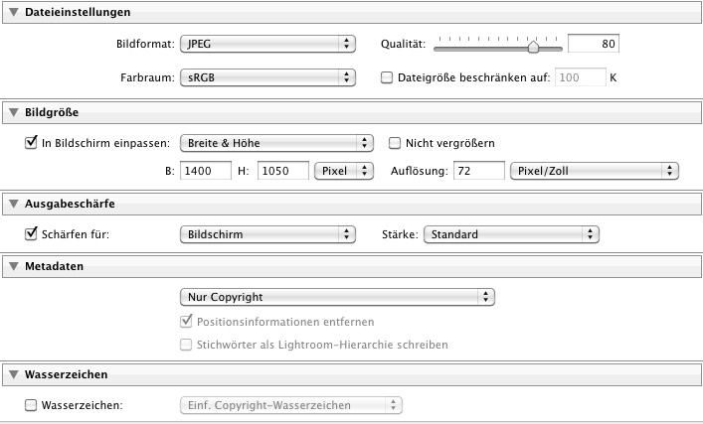Collapse the Ausgabeschärfe section triangle
The height and width of the screenshot is (424, 703).
[14, 204]
